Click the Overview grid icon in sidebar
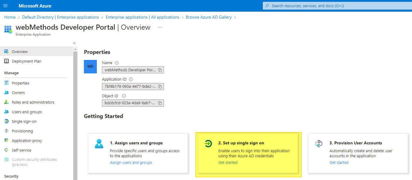Viewport: 412px width, 180px height. pyautogui.click(x=6, y=52)
